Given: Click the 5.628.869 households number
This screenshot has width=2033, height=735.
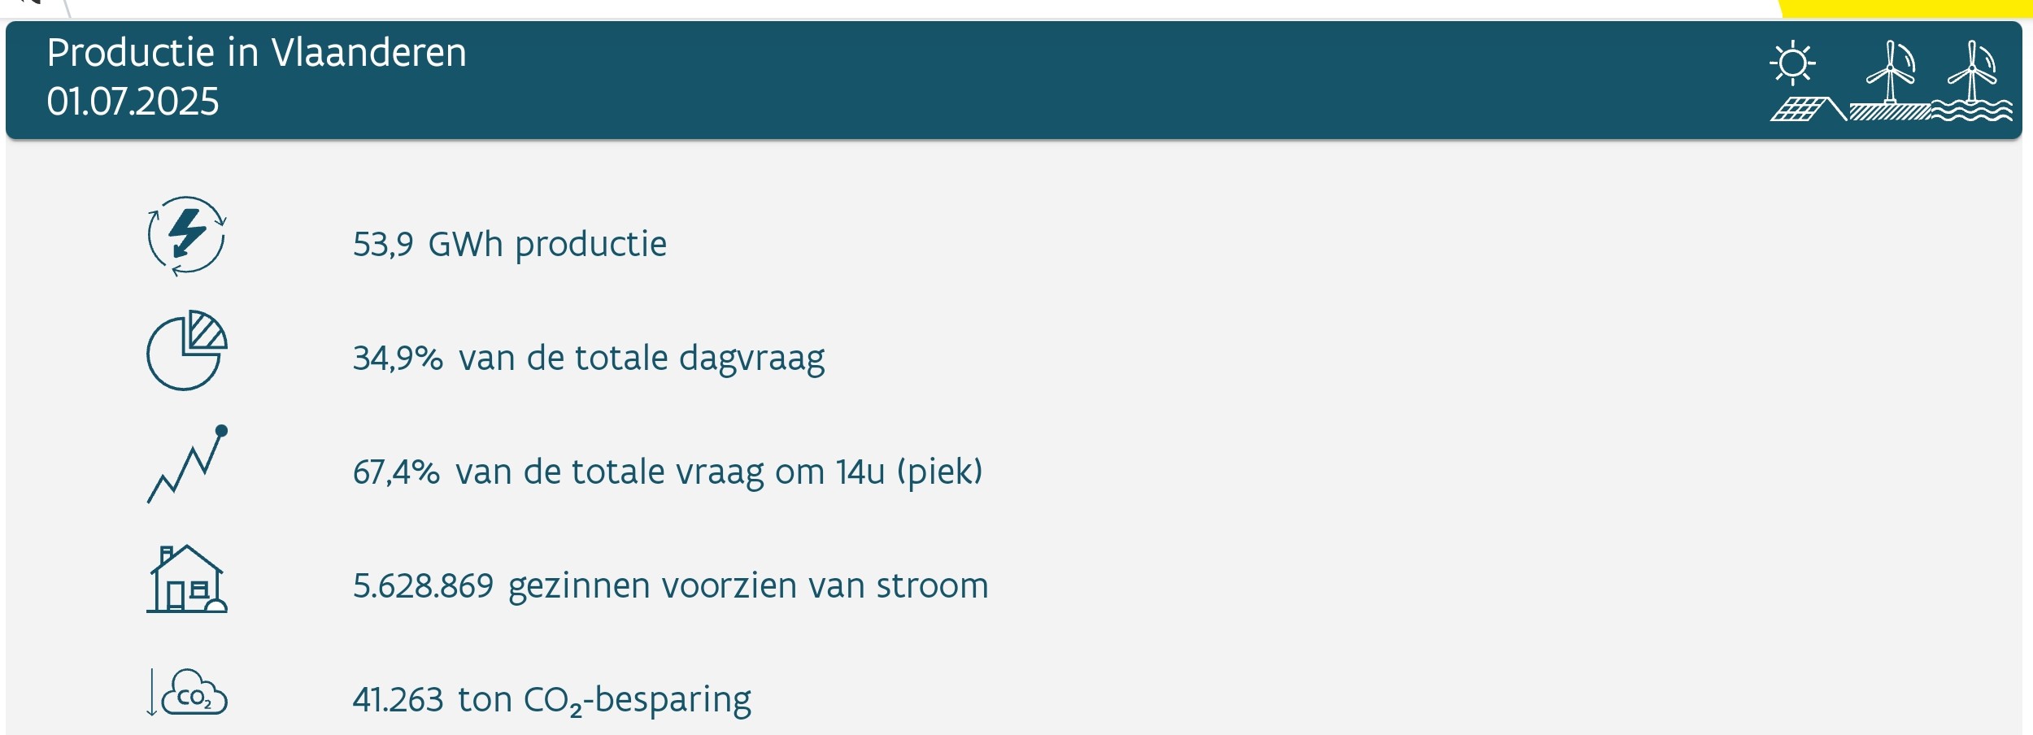Looking at the screenshot, I should [x=423, y=585].
